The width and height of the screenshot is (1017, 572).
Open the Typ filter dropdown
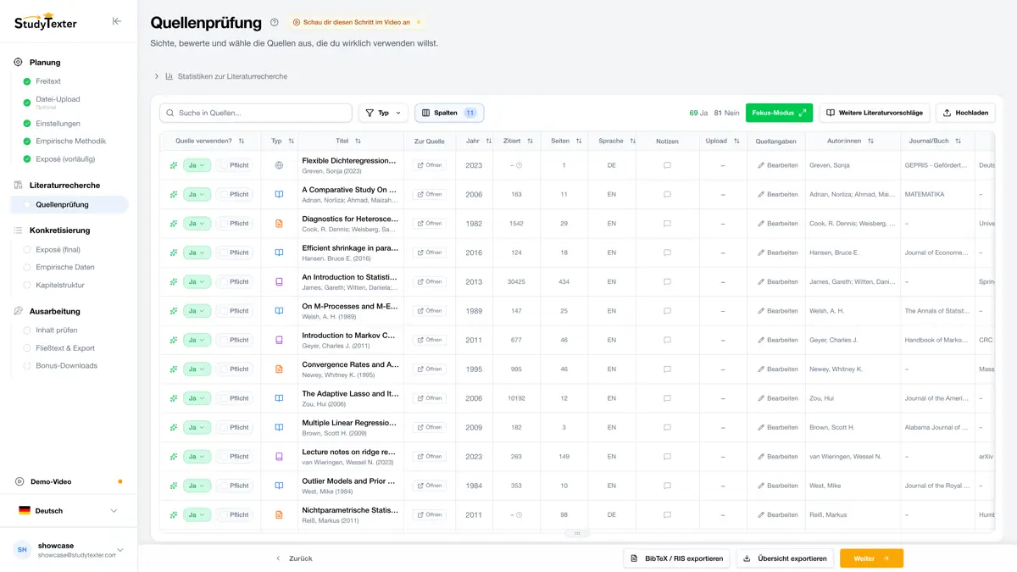pos(383,113)
